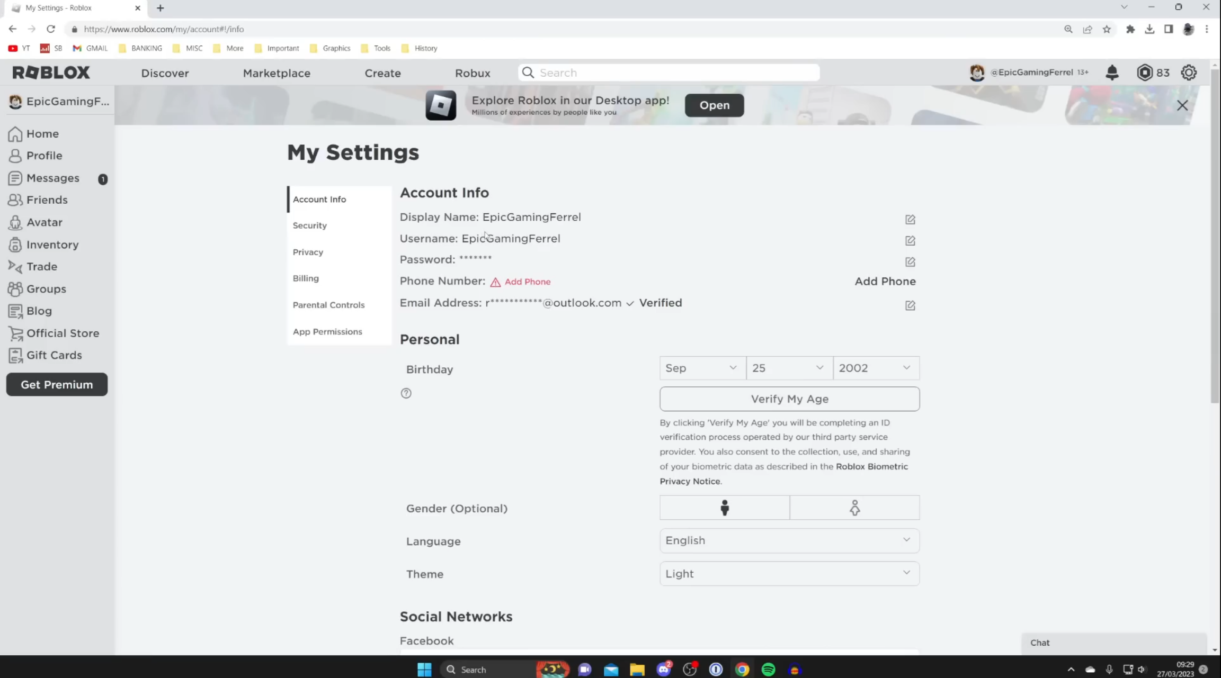Select the male gender option
The height and width of the screenshot is (678, 1221).
[x=725, y=508]
